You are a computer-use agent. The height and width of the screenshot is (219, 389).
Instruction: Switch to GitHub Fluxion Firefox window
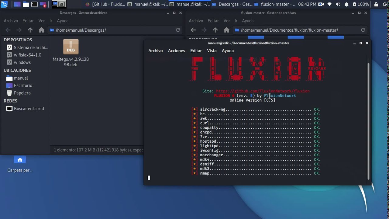pyautogui.click(x=105, y=4)
